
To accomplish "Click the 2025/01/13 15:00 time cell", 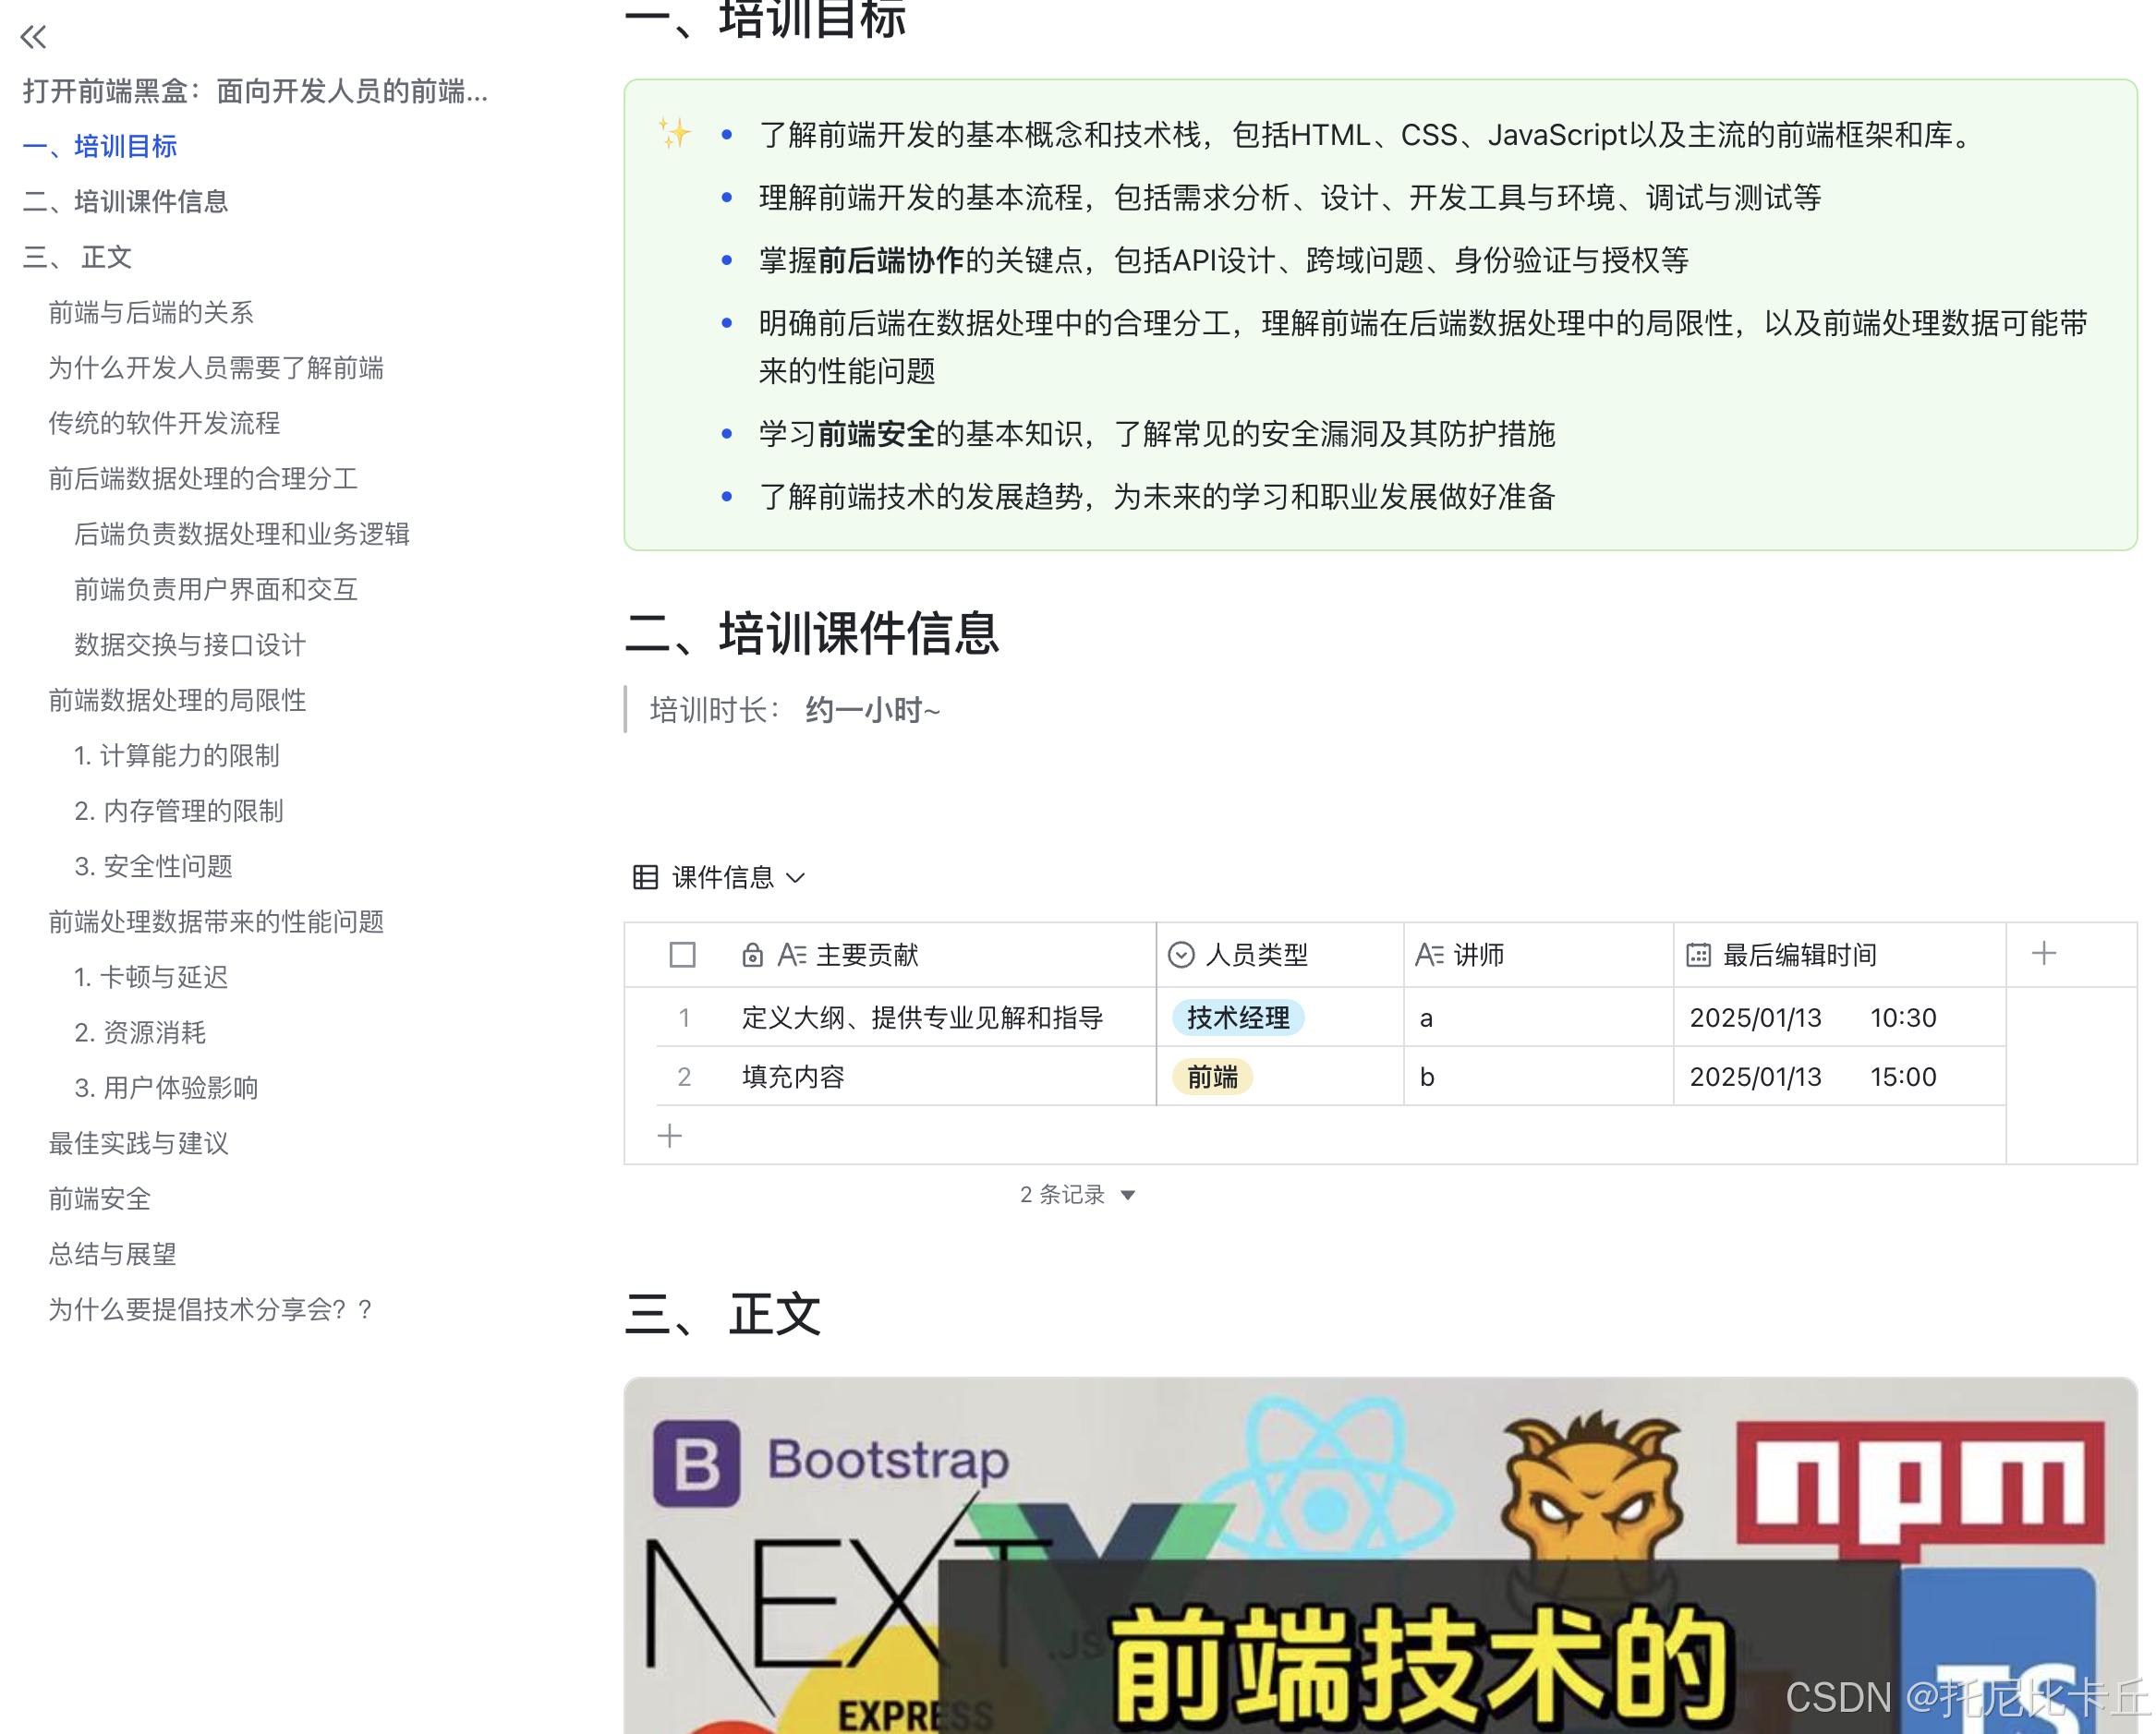I will [1839, 1077].
